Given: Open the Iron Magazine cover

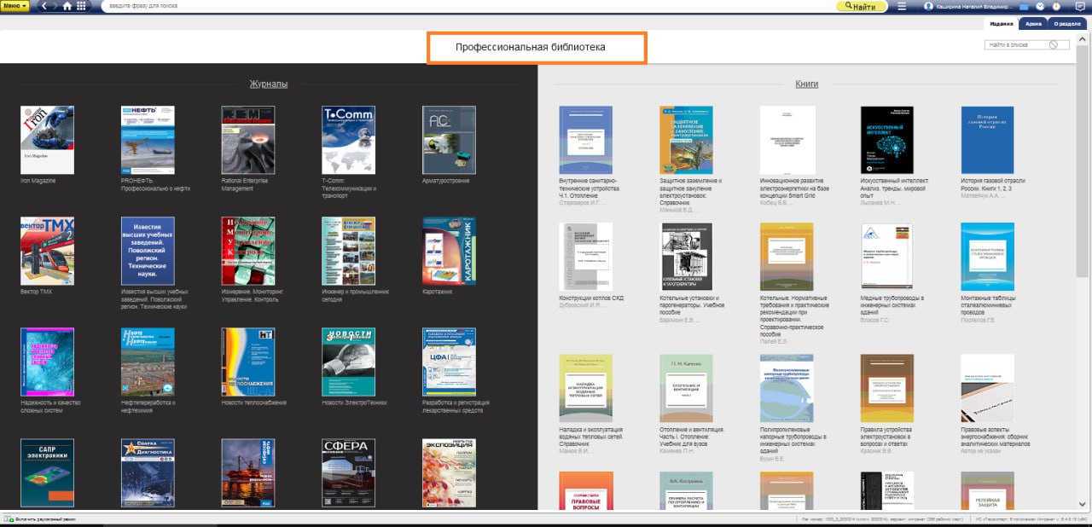Looking at the screenshot, I should tap(47, 140).
